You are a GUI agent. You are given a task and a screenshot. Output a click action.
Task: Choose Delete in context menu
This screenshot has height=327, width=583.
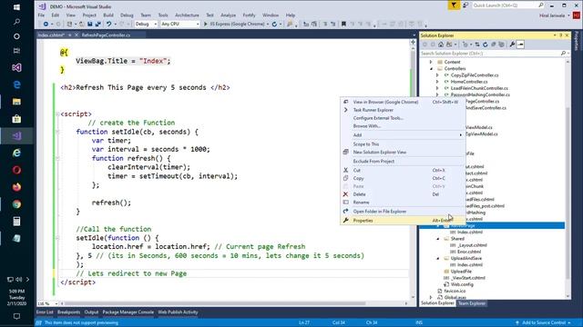pyautogui.click(x=403, y=194)
